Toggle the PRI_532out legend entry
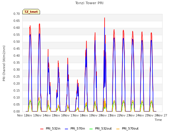Viewport: 179px width, 134px height. [101, 128]
